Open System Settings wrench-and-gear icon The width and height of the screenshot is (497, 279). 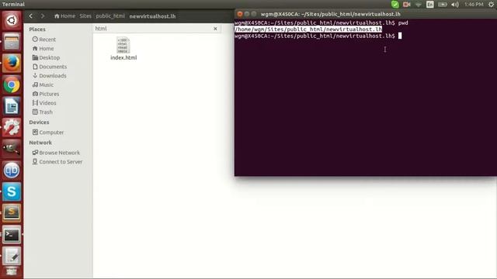pyautogui.click(x=12, y=127)
